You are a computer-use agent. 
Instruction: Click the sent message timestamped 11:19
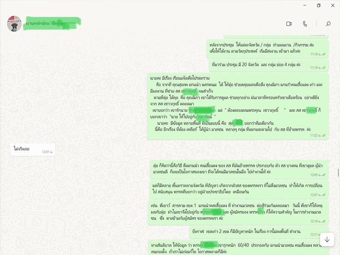255,65
